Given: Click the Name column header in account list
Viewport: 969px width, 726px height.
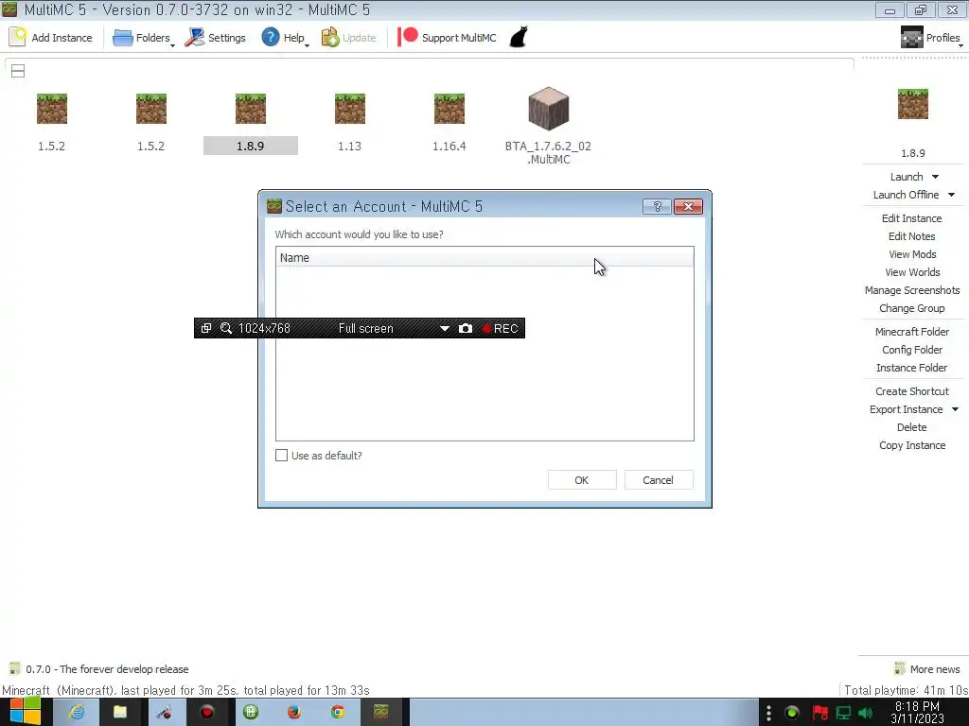Looking at the screenshot, I should click(484, 257).
